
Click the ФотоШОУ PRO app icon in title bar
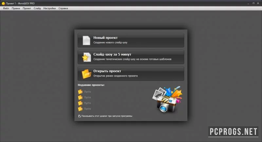pyautogui.click(x=3, y=3)
